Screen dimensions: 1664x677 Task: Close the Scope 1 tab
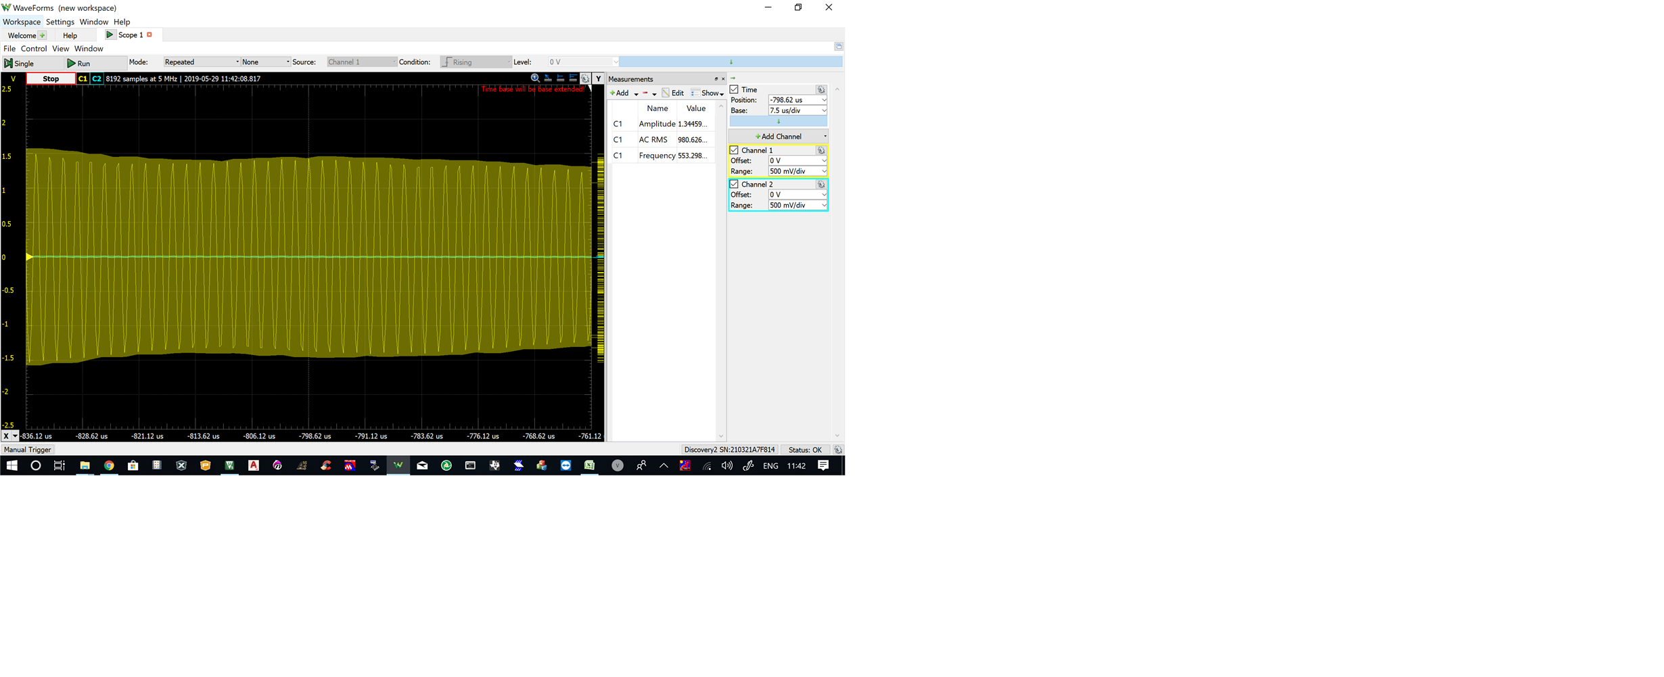click(x=149, y=34)
